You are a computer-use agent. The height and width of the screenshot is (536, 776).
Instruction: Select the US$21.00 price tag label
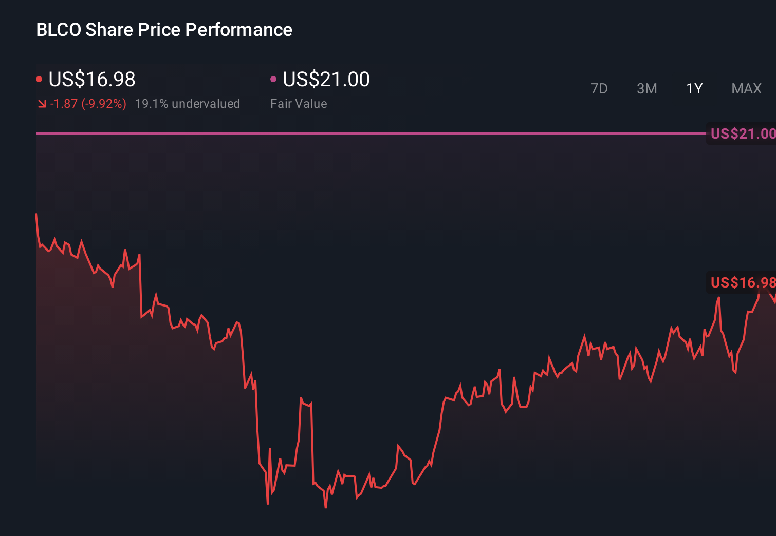coord(743,133)
